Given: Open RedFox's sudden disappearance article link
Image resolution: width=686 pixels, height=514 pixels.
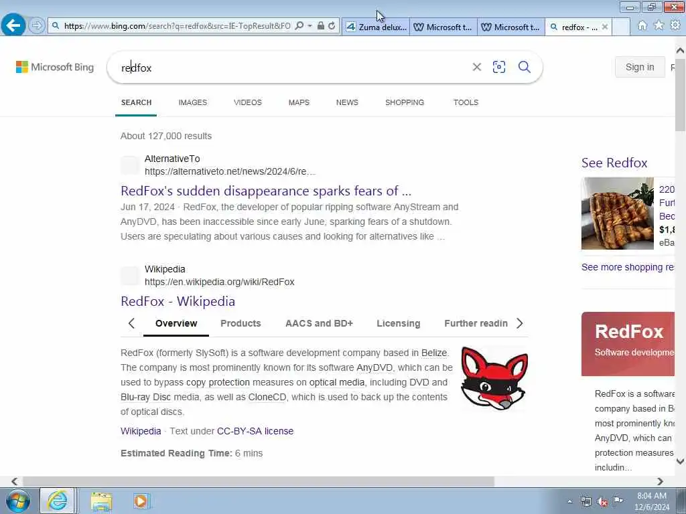Looking at the screenshot, I should point(266,191).
